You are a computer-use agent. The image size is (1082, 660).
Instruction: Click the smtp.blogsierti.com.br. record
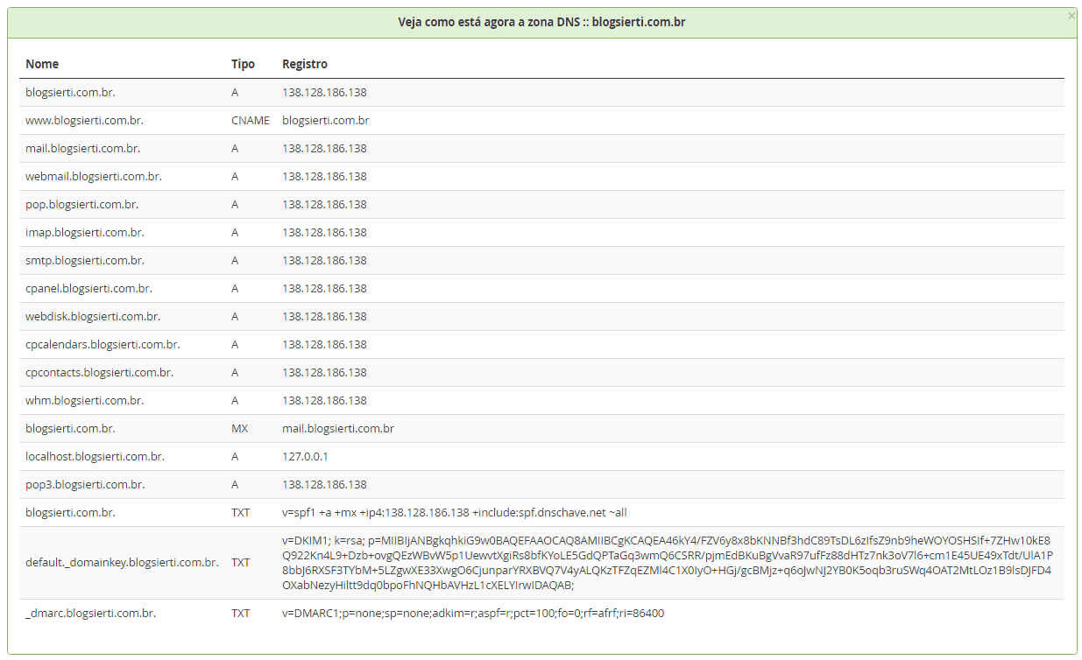click(x=84, y=260)
